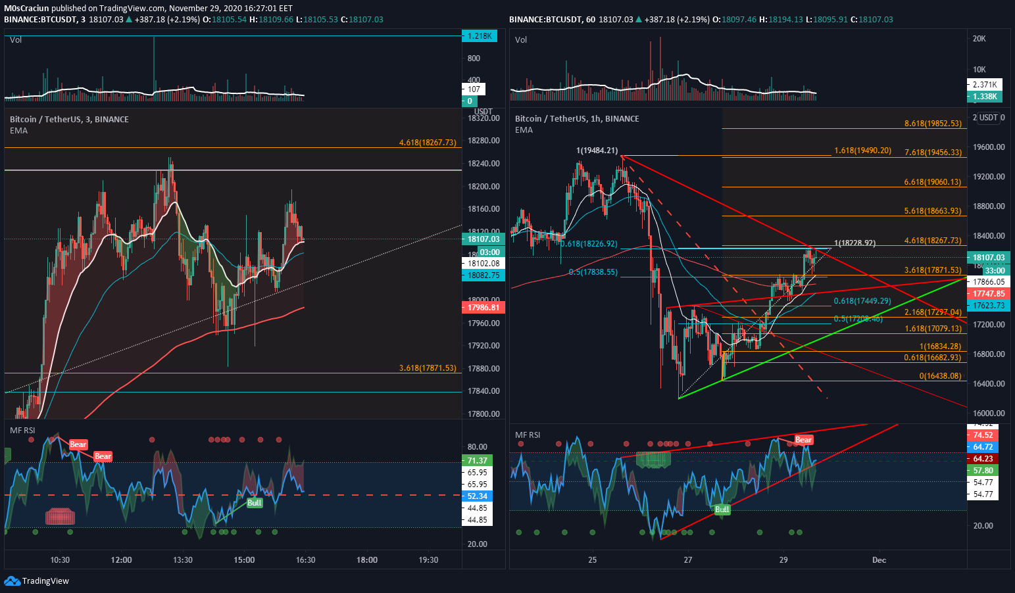Click the 8.618(19852.53) fib label

[933, 124]
